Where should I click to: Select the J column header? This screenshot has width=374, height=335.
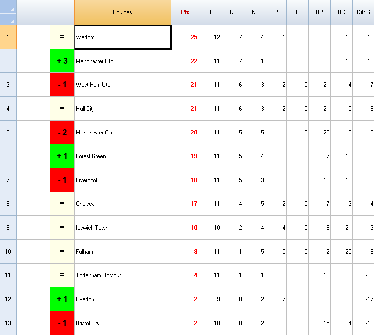pos(210,12)
